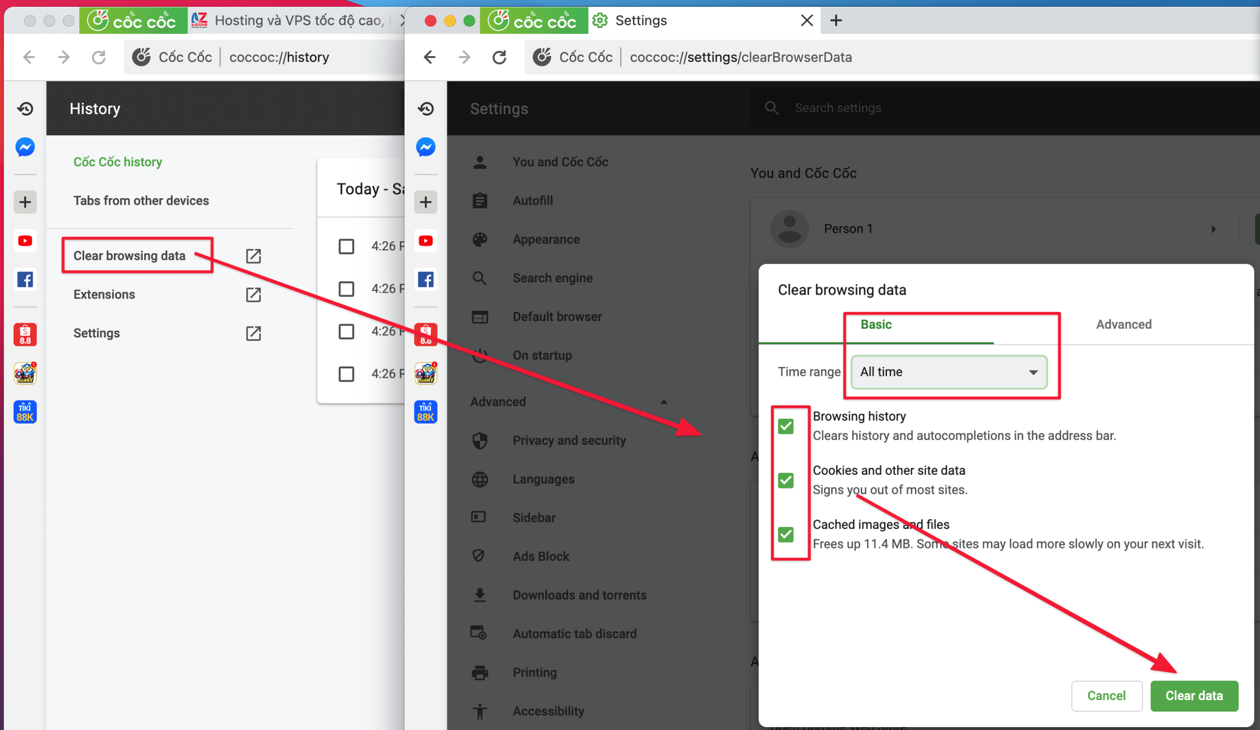Click the history clock icon in left sidebar
This screenshot has width=1260, height=730.
(x=25, y=108)
